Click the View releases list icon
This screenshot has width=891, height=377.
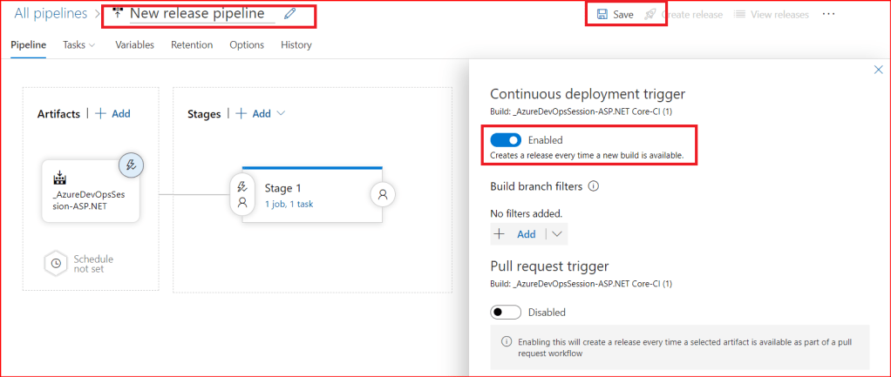pyautogui.click(x=740, y=15)
